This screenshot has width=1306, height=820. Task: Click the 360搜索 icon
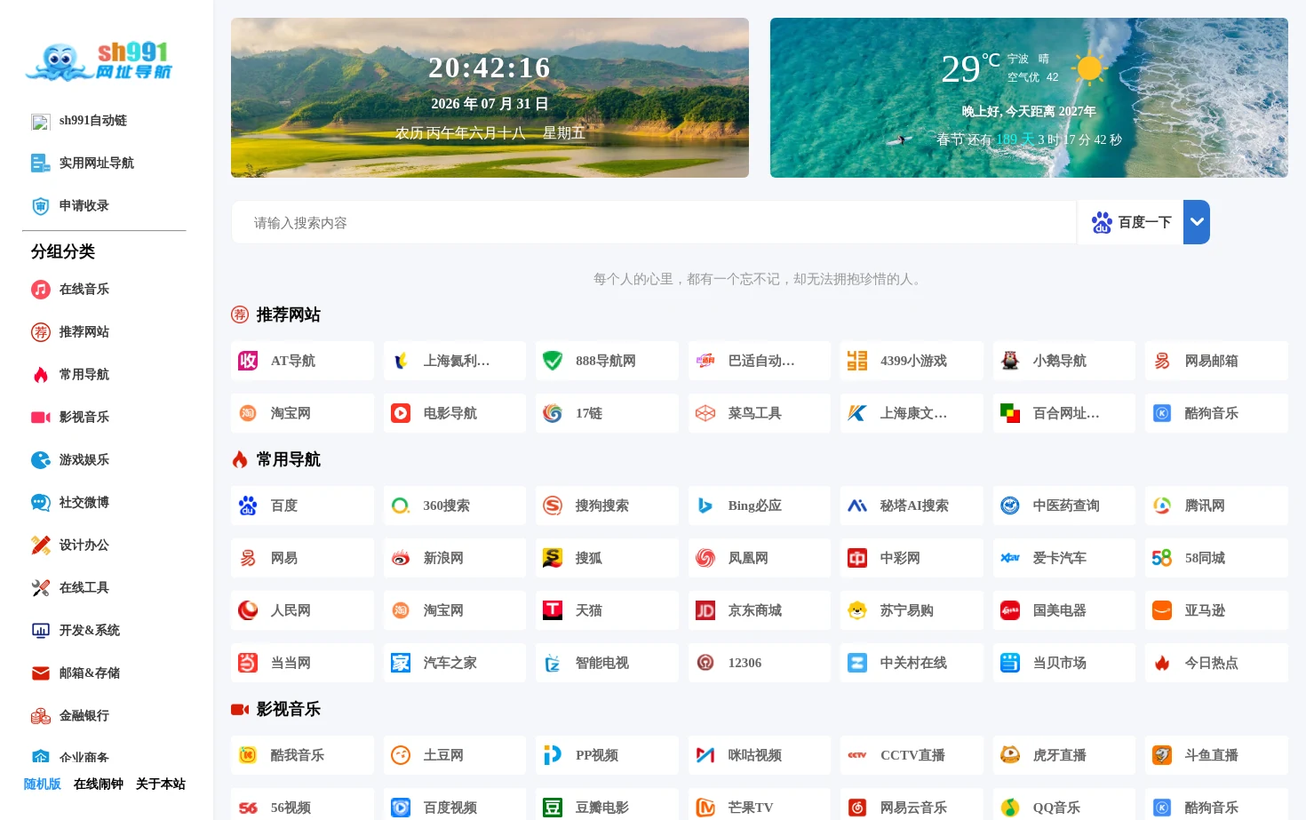pos(401,506)
